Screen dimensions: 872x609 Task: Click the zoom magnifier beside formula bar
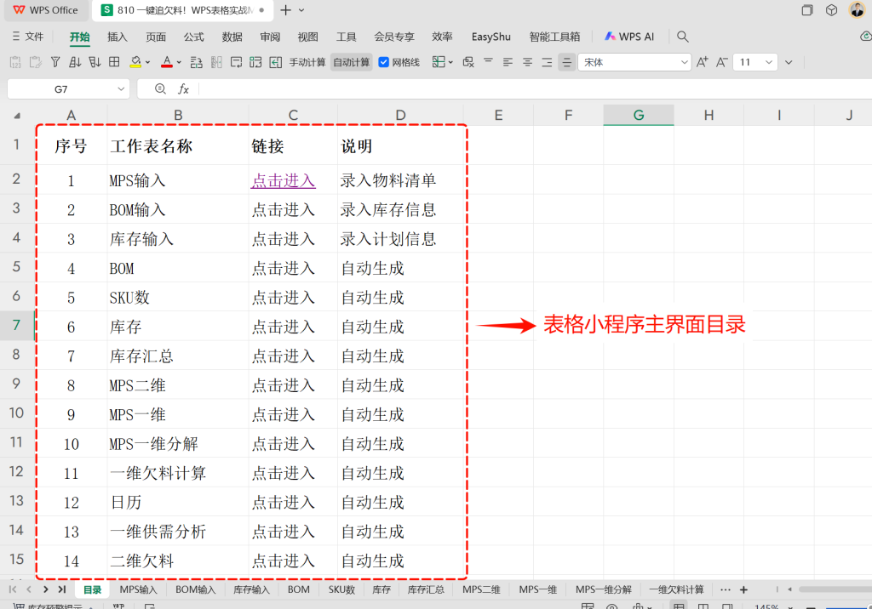[160, 89]
